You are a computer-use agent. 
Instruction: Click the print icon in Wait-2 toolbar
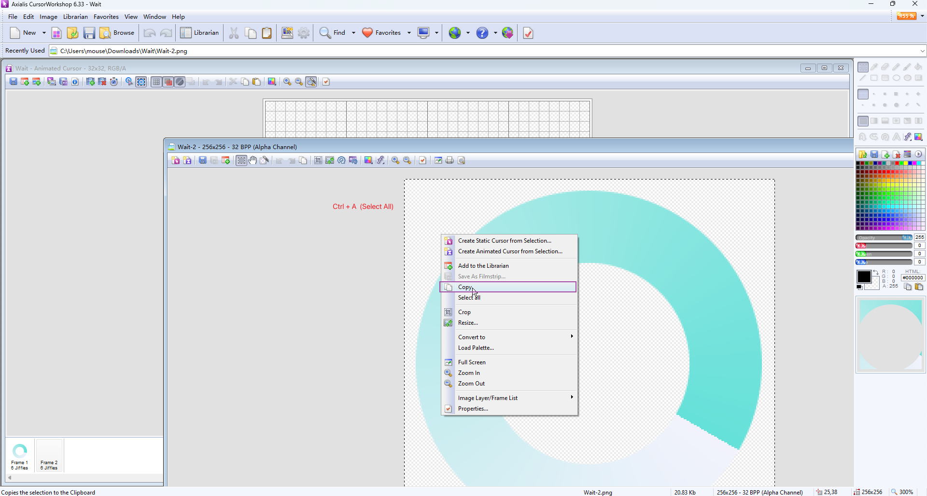tap(449, 161)
